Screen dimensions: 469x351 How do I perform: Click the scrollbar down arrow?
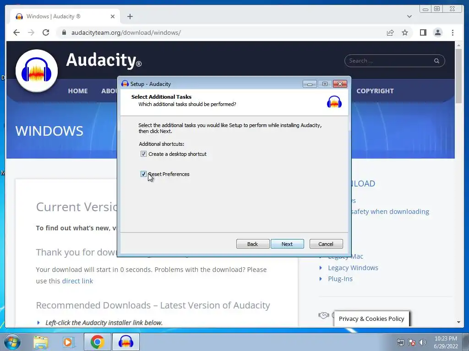point(458,322)
